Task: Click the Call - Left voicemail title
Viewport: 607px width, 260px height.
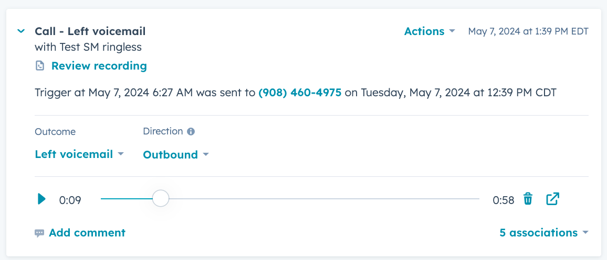Action: pyautogui.click(x=90, y=31)
